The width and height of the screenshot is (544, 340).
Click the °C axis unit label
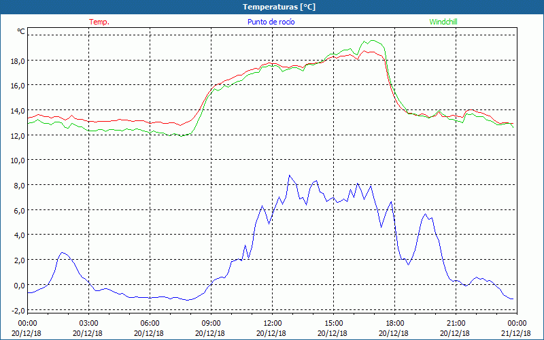click(21, 31)
